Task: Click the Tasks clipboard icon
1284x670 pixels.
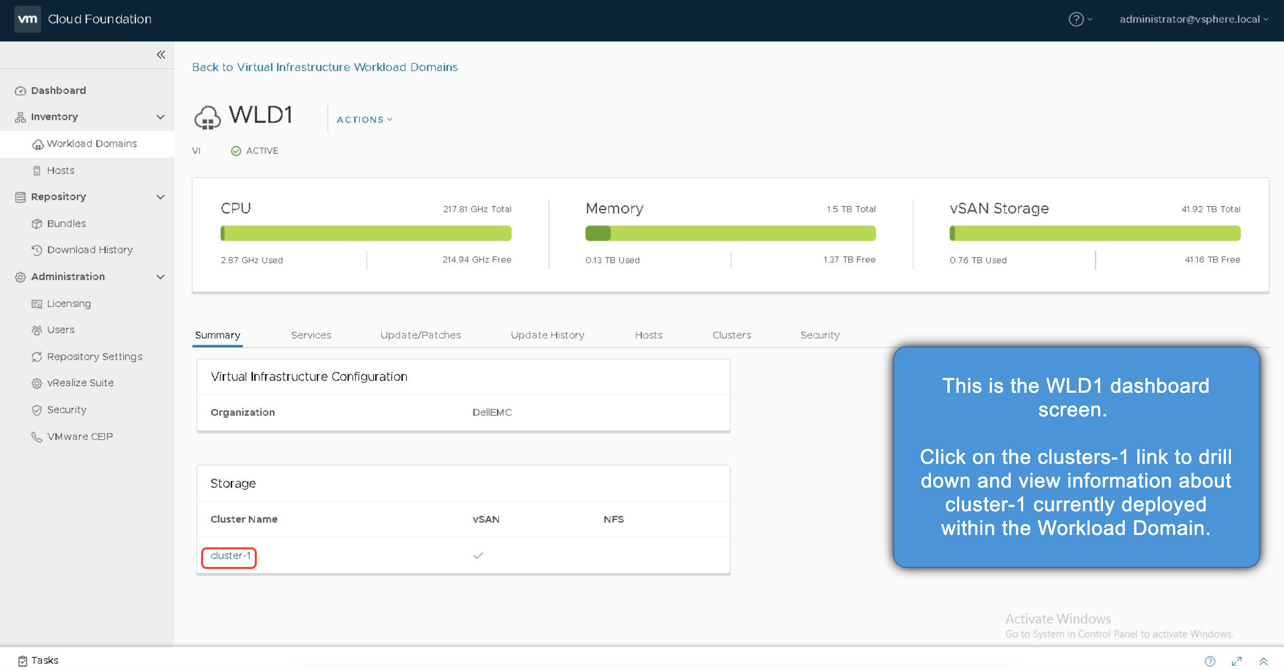Action: click(22, 661)
